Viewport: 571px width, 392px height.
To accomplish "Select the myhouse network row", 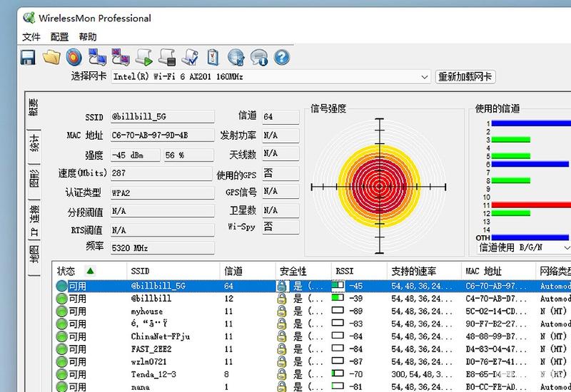I will pos(312,311).
